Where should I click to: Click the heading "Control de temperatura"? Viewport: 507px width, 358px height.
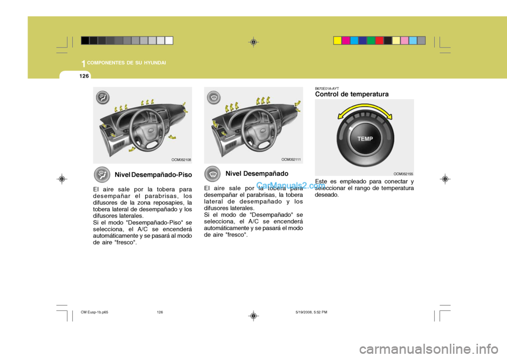click(x=352, y=94)
